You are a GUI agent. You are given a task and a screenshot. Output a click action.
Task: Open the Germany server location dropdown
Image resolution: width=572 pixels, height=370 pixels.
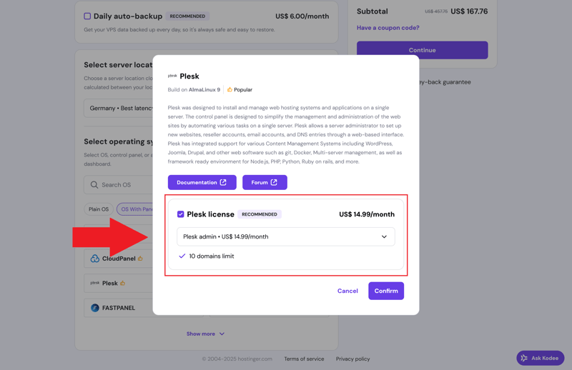[119, 109]
